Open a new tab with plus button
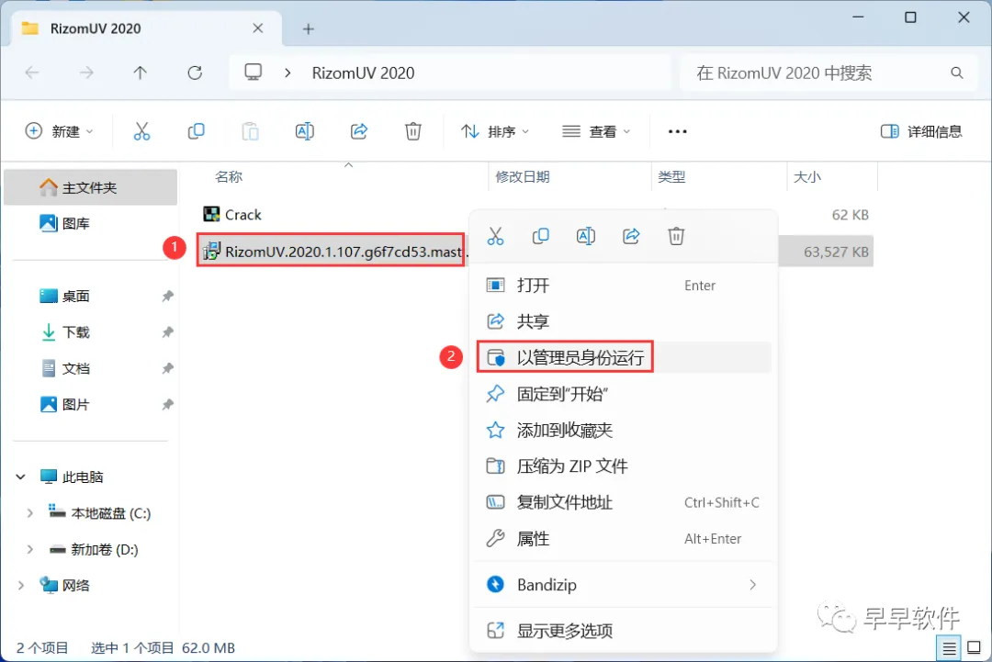This screenshot has height=662, width=992. [x=308, y=29]
